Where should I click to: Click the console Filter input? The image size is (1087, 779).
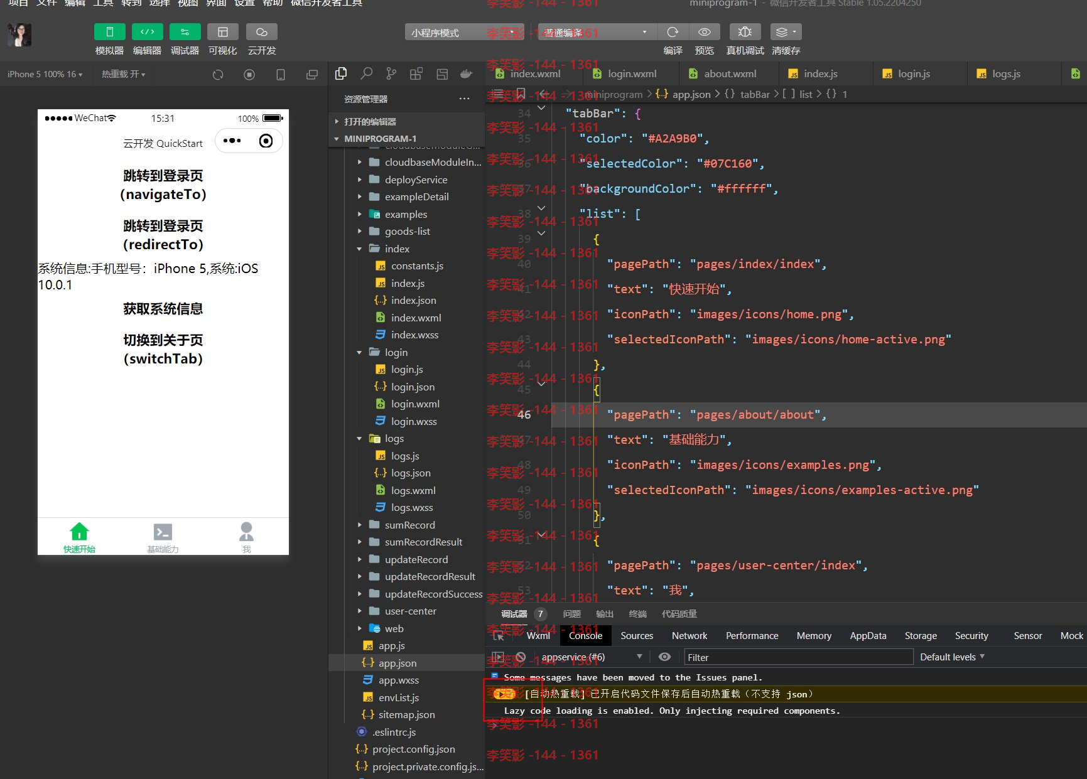pyautogui.click(x=798, y=657)
